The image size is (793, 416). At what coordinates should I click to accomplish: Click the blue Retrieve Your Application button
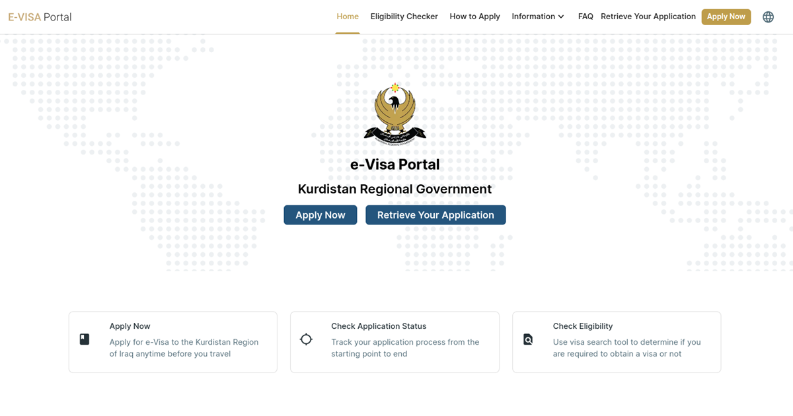point(435,215)
